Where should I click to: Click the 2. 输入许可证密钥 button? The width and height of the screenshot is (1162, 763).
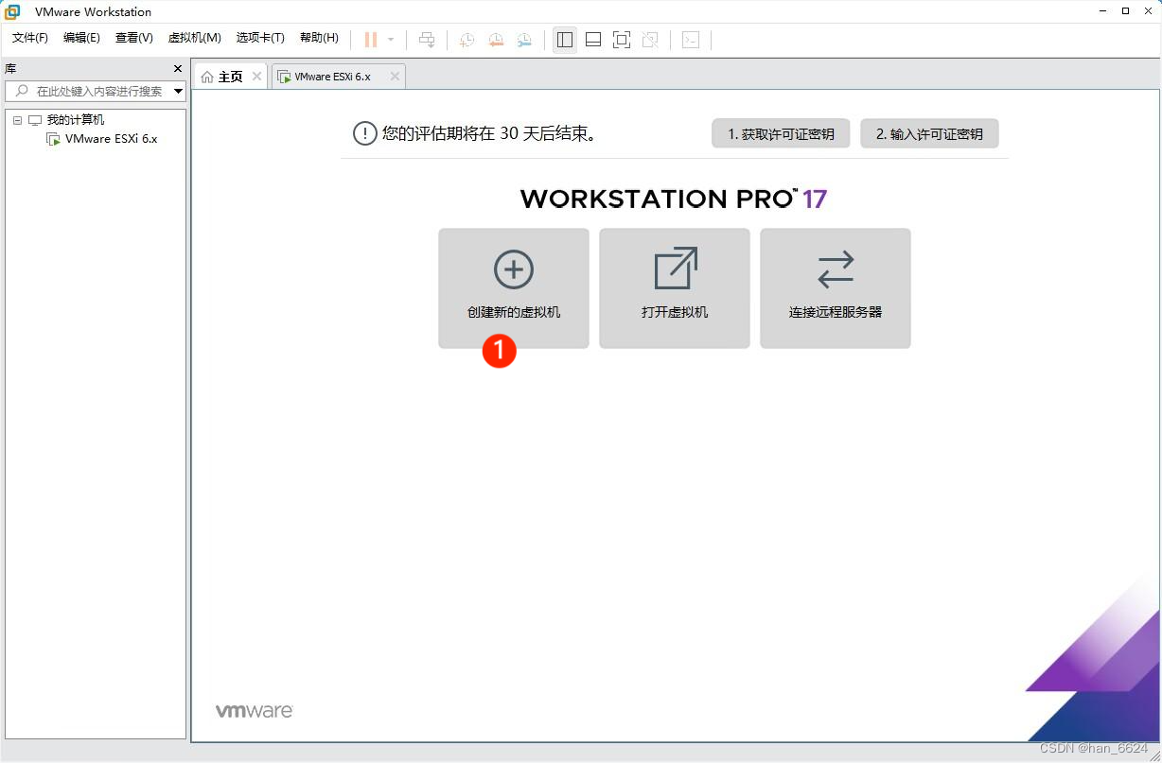coord(929,134)
